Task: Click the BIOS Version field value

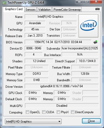Action: point(58,42)
